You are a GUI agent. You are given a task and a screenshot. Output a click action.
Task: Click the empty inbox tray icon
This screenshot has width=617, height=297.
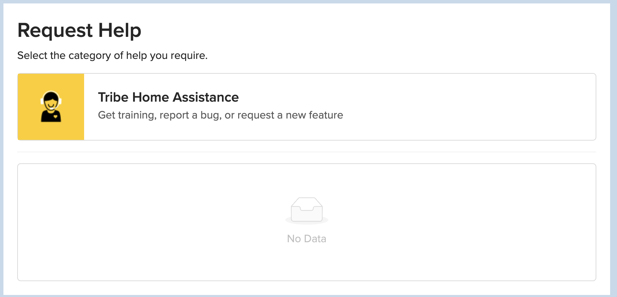coord(307,209)
